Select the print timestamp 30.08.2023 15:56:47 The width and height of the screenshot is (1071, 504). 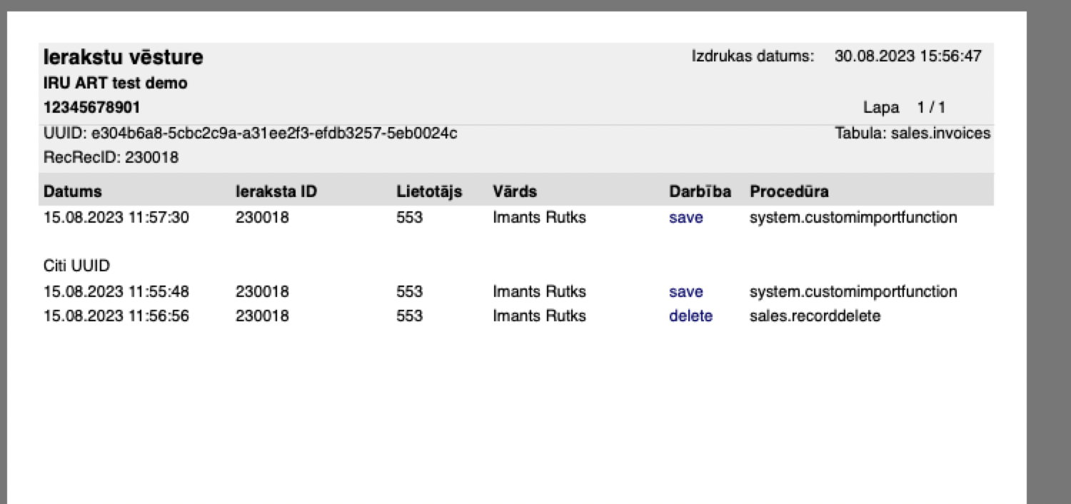[908, 56]
